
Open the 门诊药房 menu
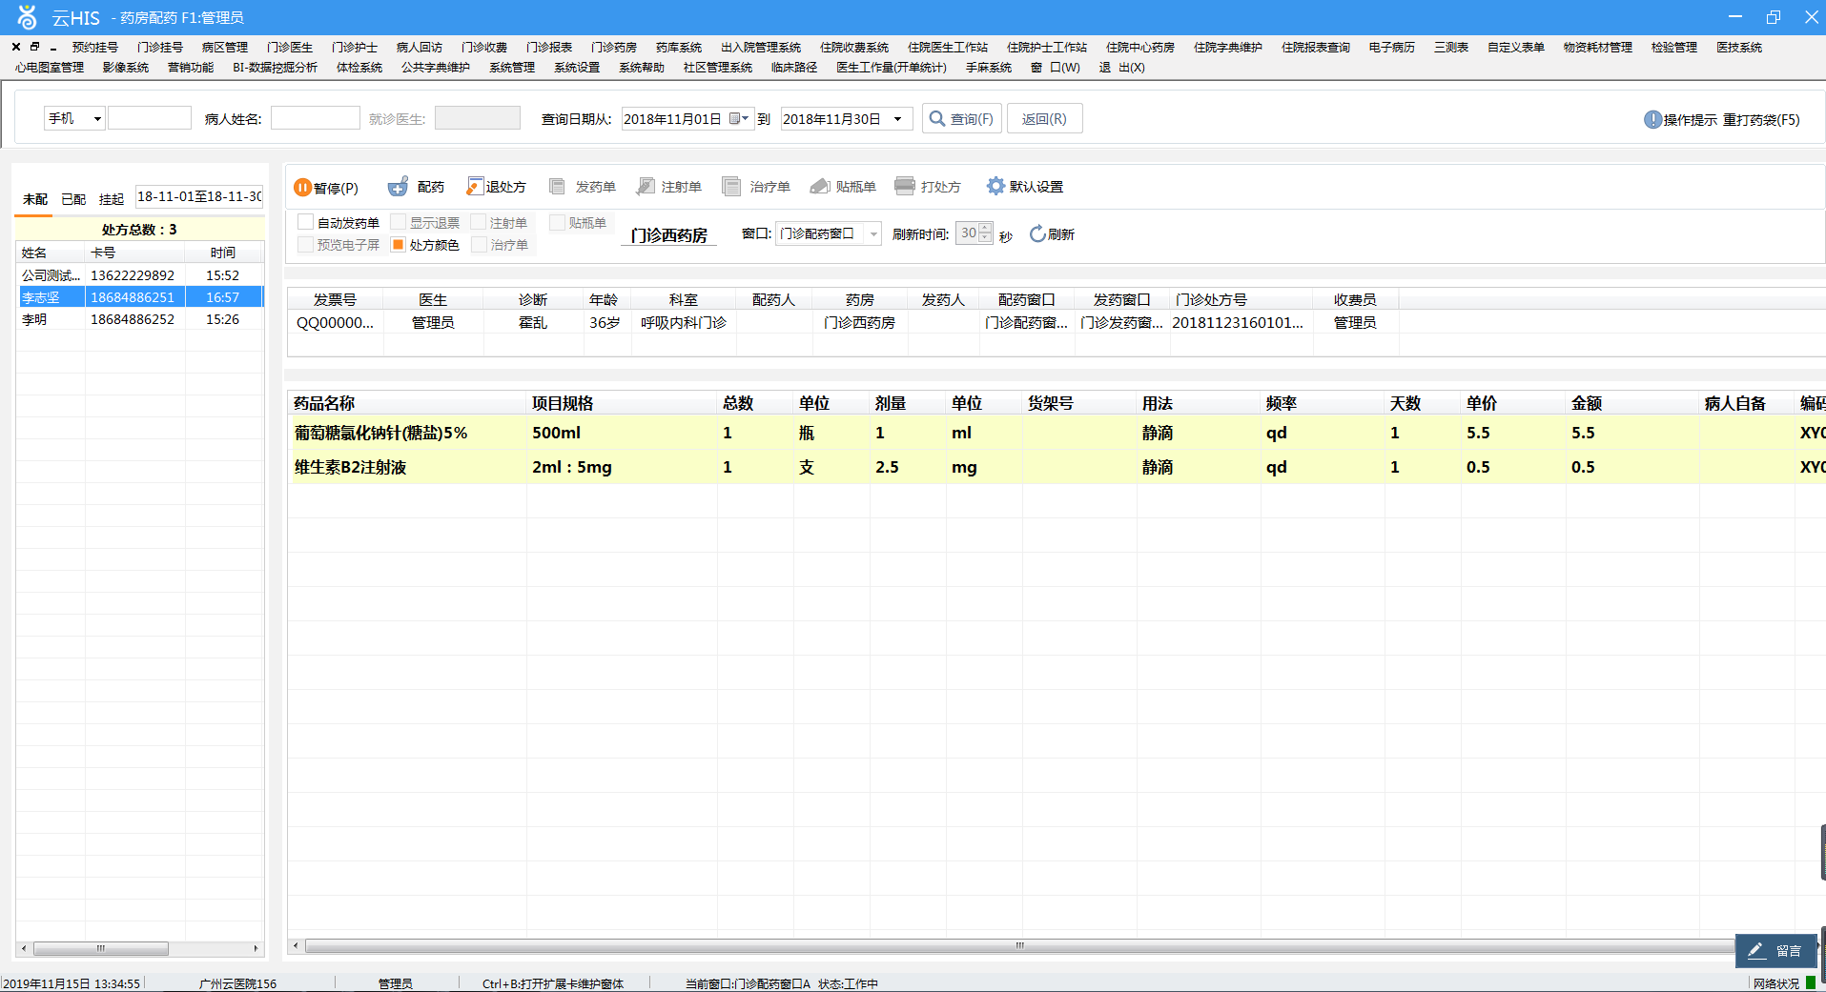(614, 47)
